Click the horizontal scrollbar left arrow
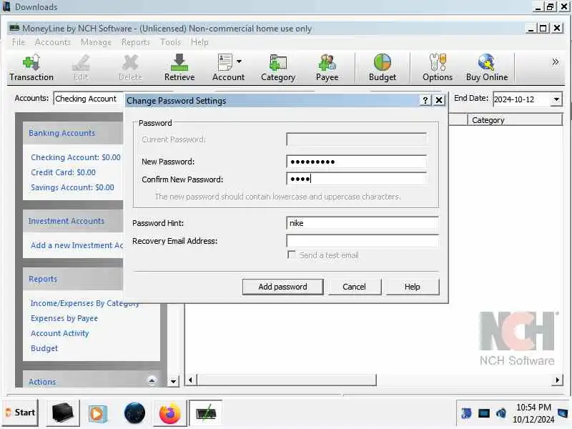The image size is (572, 429). tap(190, 380)
